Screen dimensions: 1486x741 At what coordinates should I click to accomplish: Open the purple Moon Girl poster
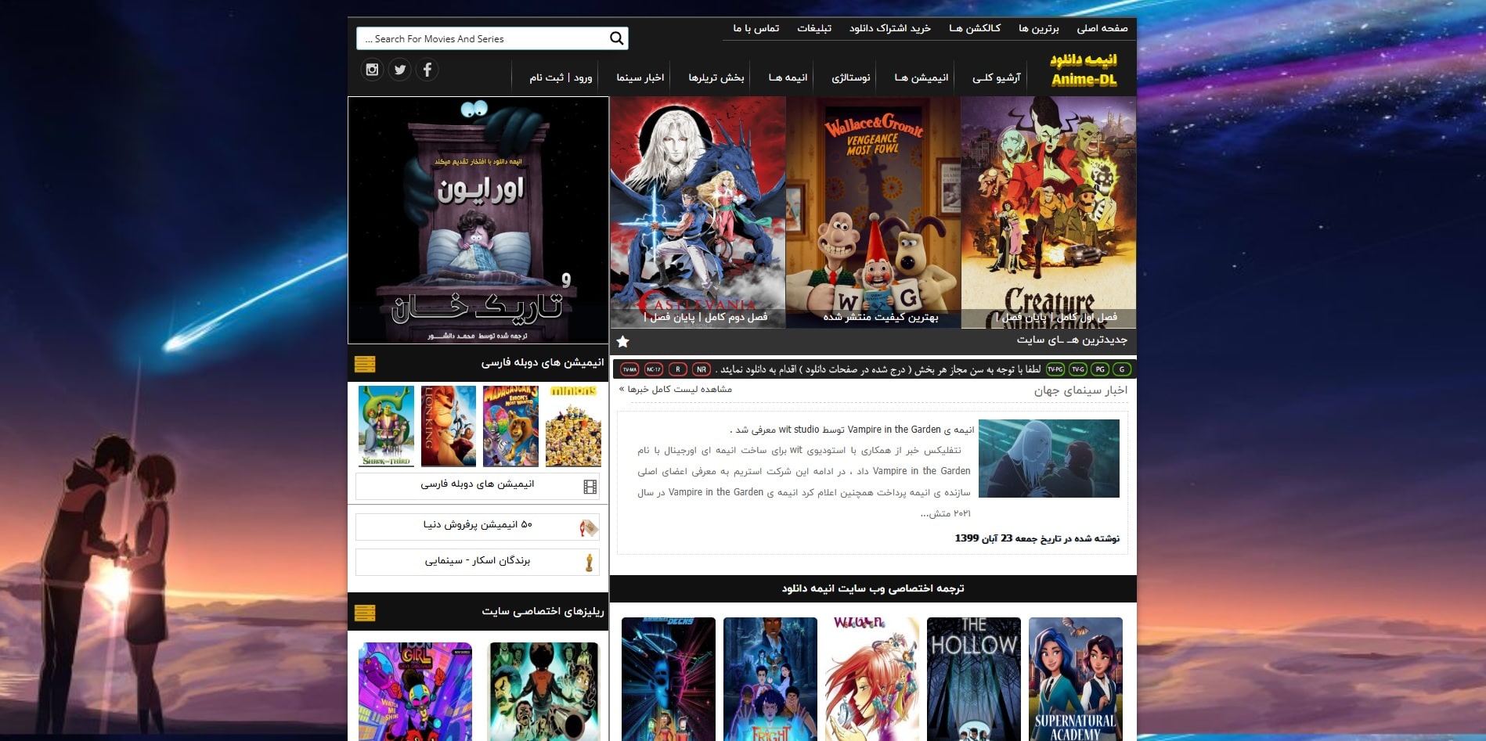click(415, 692)
